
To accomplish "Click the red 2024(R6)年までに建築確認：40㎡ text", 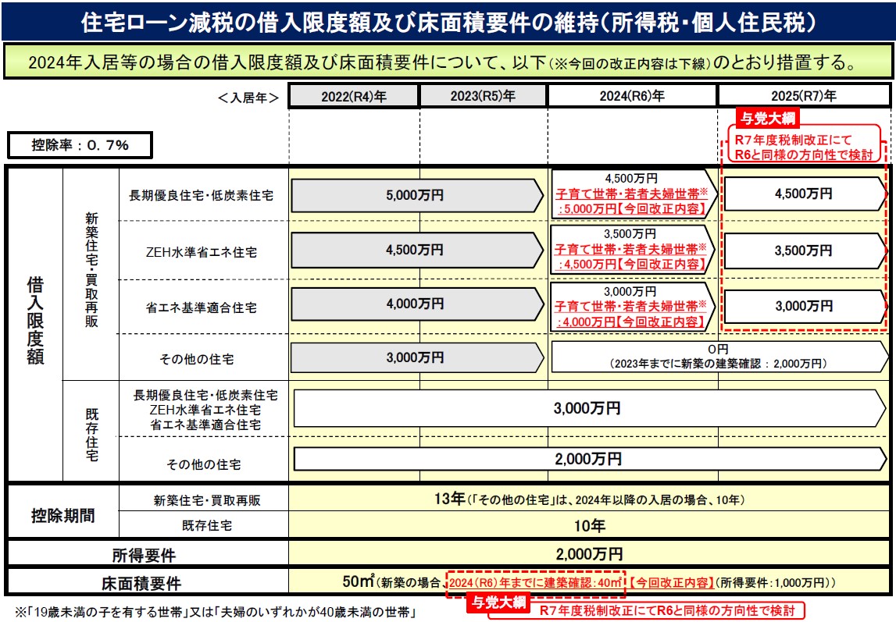I will 535,583.
